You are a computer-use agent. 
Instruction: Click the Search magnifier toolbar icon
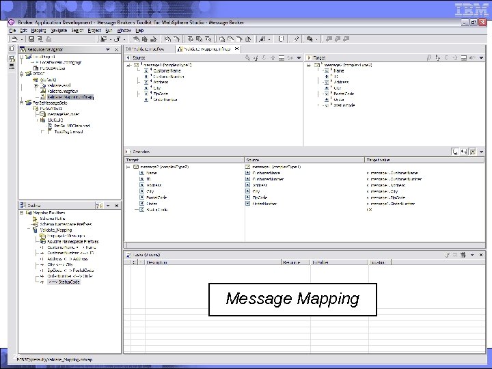tap(310, 39)
